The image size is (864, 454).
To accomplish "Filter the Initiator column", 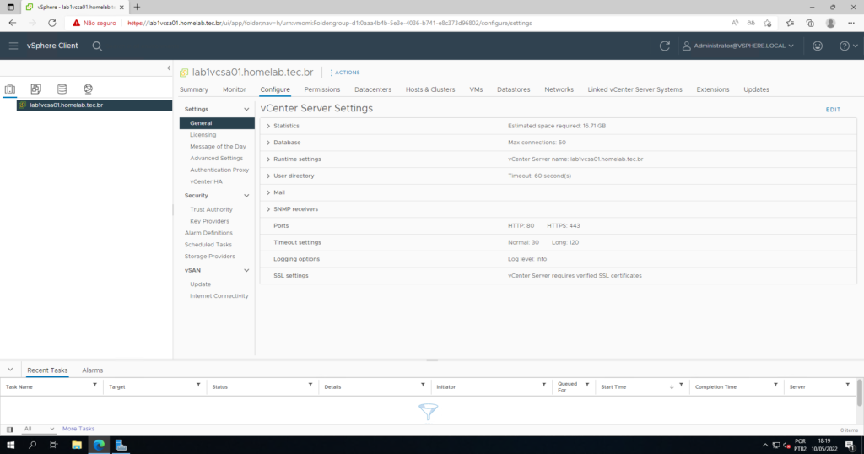I will pos(544,385).
